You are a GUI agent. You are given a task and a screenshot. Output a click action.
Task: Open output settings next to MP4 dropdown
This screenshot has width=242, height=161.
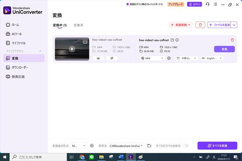(169, 58)
